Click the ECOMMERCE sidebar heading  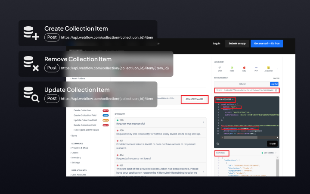(77, 144)
